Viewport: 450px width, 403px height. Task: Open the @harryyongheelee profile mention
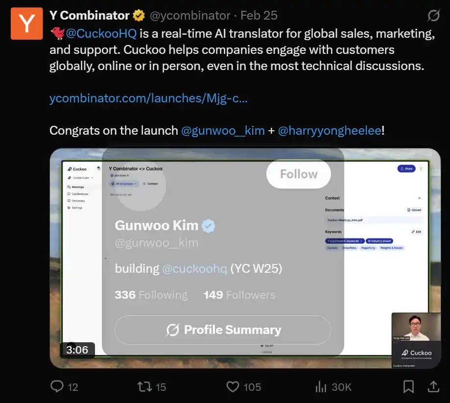[x=329, y=131]
